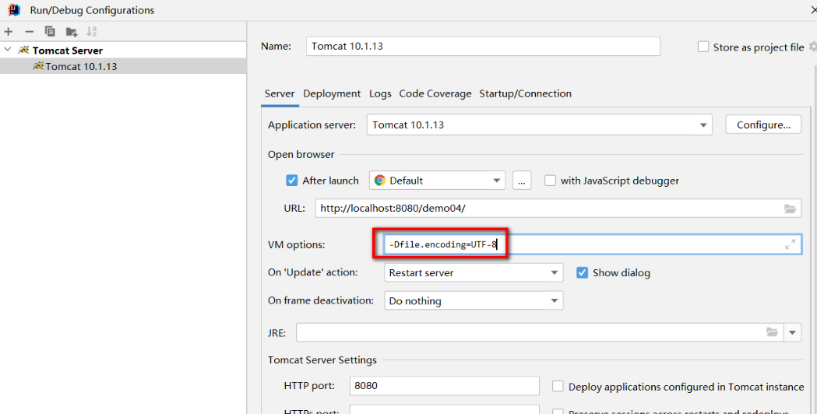Enable Deploy applications configured in Tomcat instance

[x=558, y=387]
